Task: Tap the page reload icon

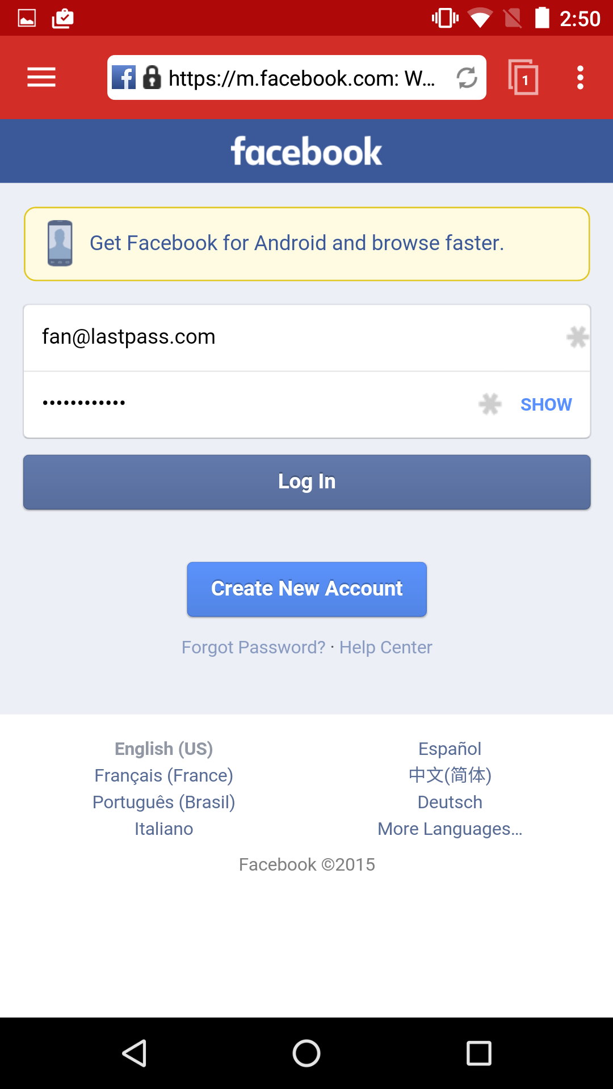Action: (467, 78)
